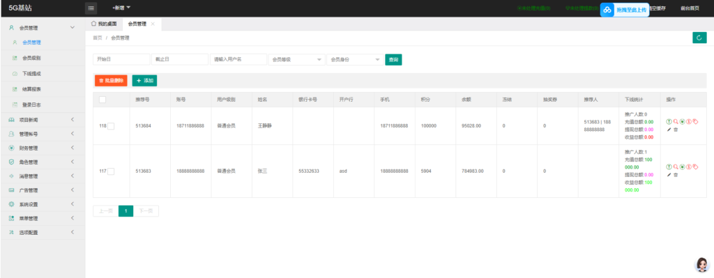Open 会员级别 in the sidebar

[x=32, y=58]
